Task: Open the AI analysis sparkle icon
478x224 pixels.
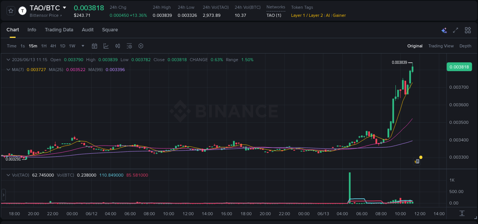Action: [444, 30]
